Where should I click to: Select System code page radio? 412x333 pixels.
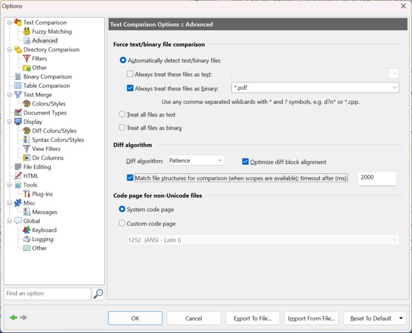(x=122, y=209)
